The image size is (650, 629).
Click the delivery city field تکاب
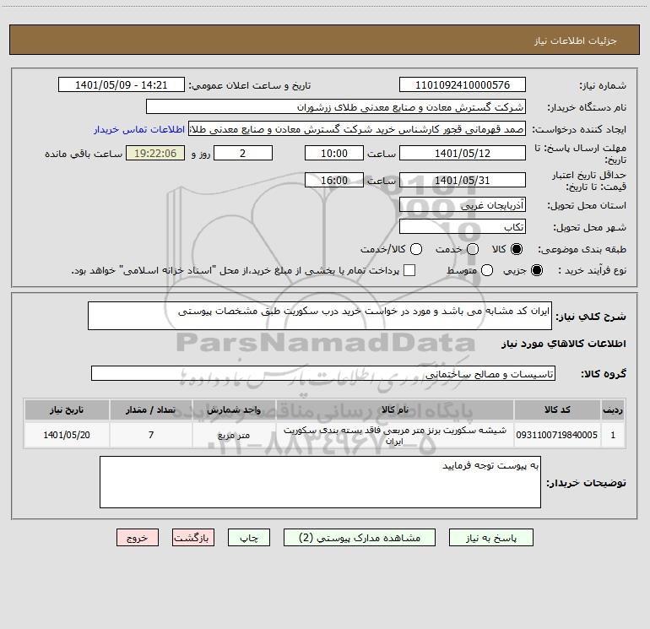click(x=463, y=226)
